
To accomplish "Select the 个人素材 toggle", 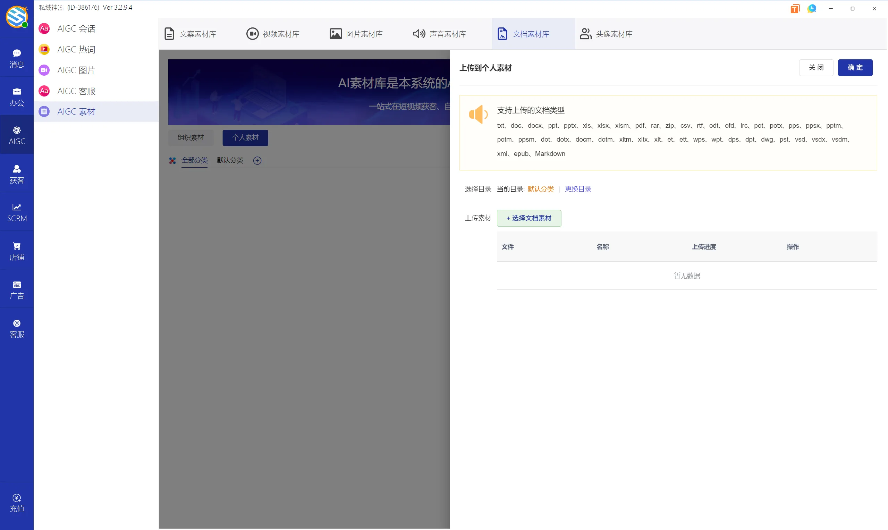I will [245, 137].
